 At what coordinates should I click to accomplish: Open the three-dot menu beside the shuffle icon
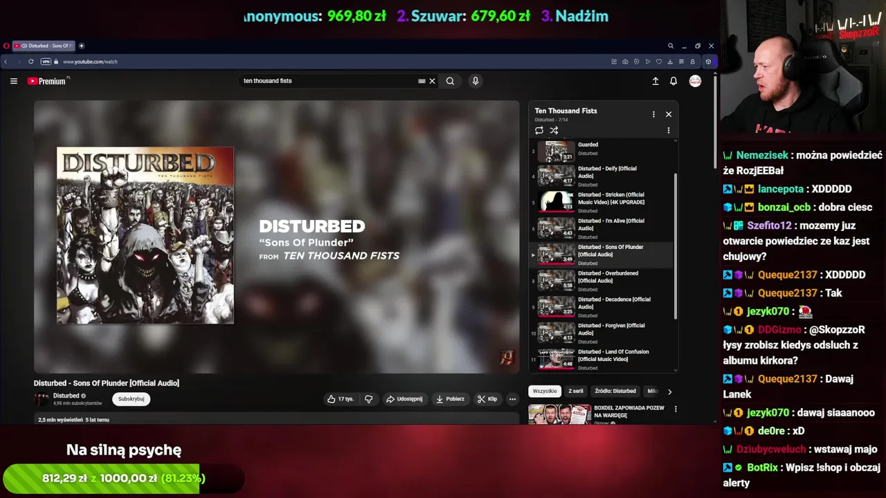click(669, 130)
